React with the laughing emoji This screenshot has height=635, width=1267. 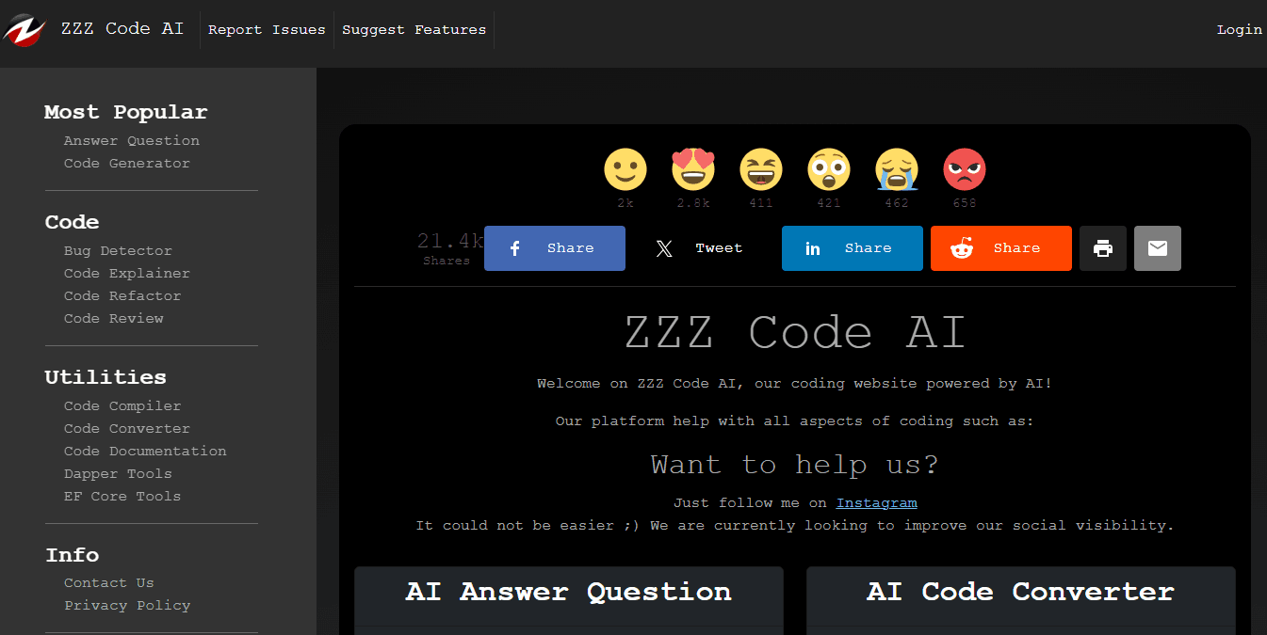761,170
